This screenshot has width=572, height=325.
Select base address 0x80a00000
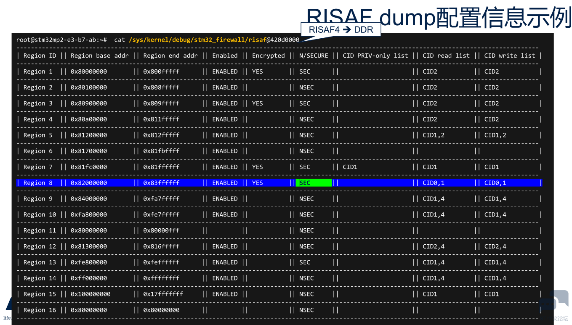[x=89, y=119]
